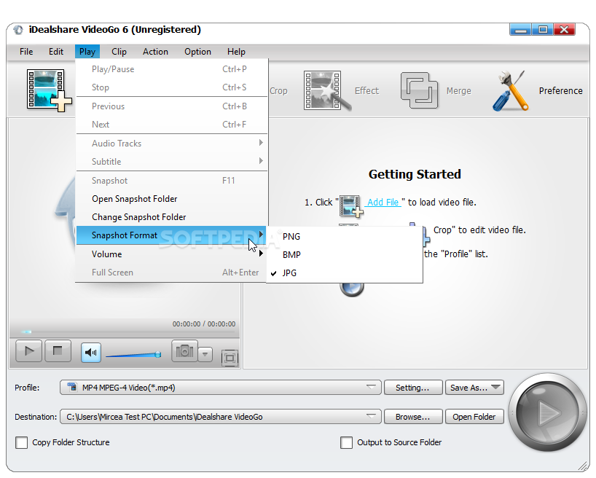
Task: Open the snapshot options dropdown arrow beside camera
Action: (205, 354)
